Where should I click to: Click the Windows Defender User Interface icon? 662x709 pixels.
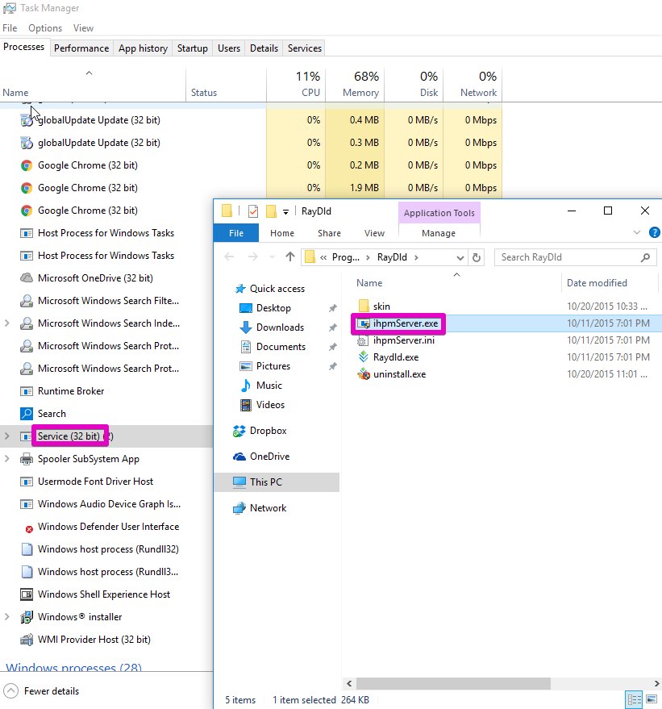pyautogui.click(x=27, y=528)
